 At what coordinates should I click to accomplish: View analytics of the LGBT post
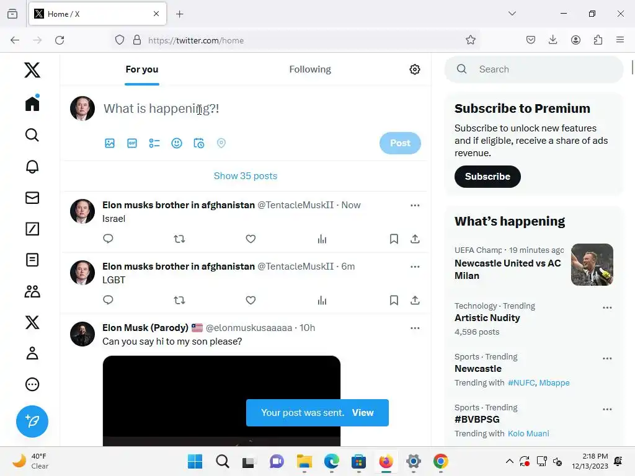(322, 300)
